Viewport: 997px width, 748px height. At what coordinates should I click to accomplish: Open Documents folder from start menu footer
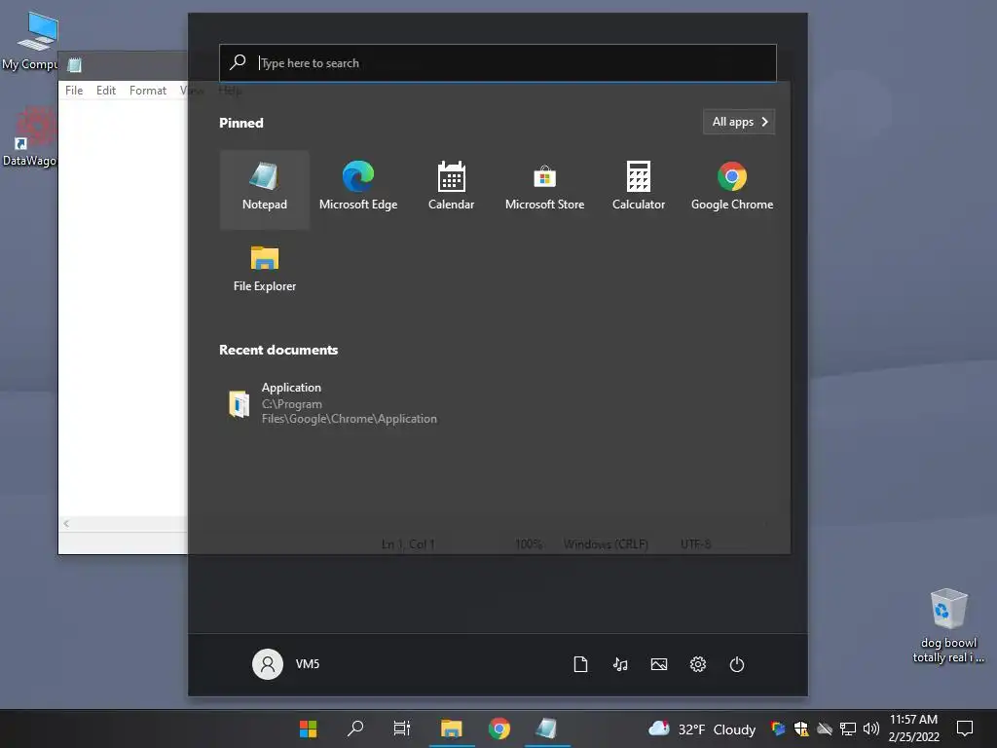coord(580,664)
